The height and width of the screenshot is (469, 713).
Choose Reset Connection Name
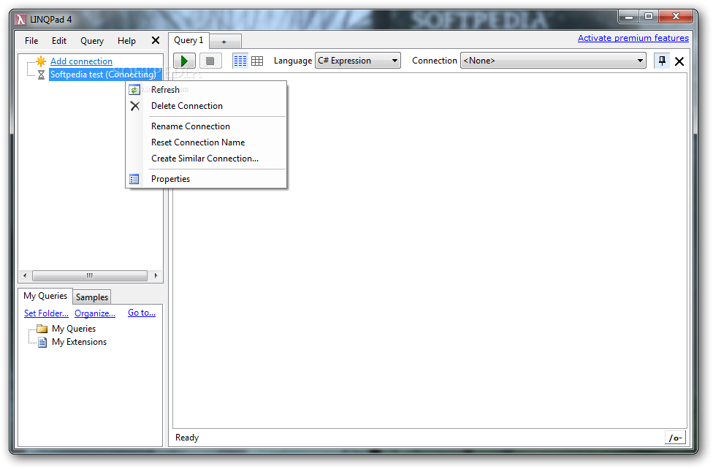pos(207,142)
